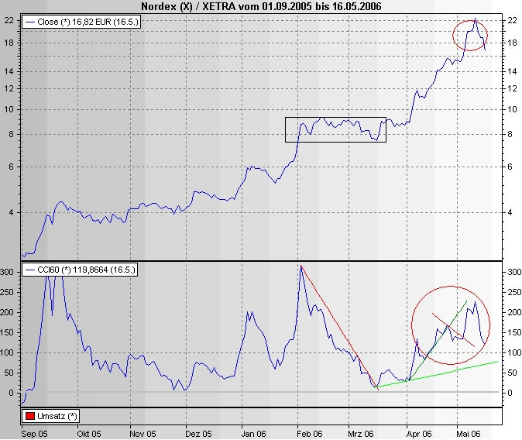This screenshot has width=522, height=440.
Task: Click the 'Sep 05' date axis label
Action: [34, 434]
